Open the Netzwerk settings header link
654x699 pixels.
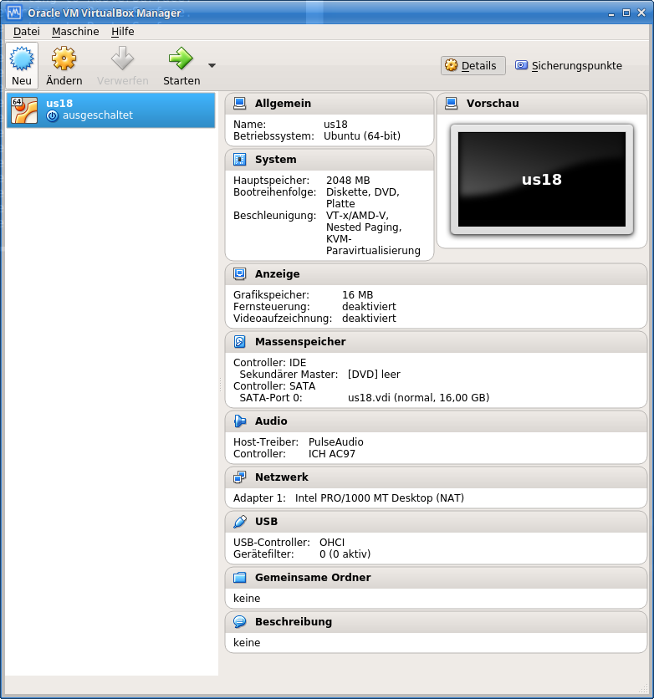click(x=282, y=477)
